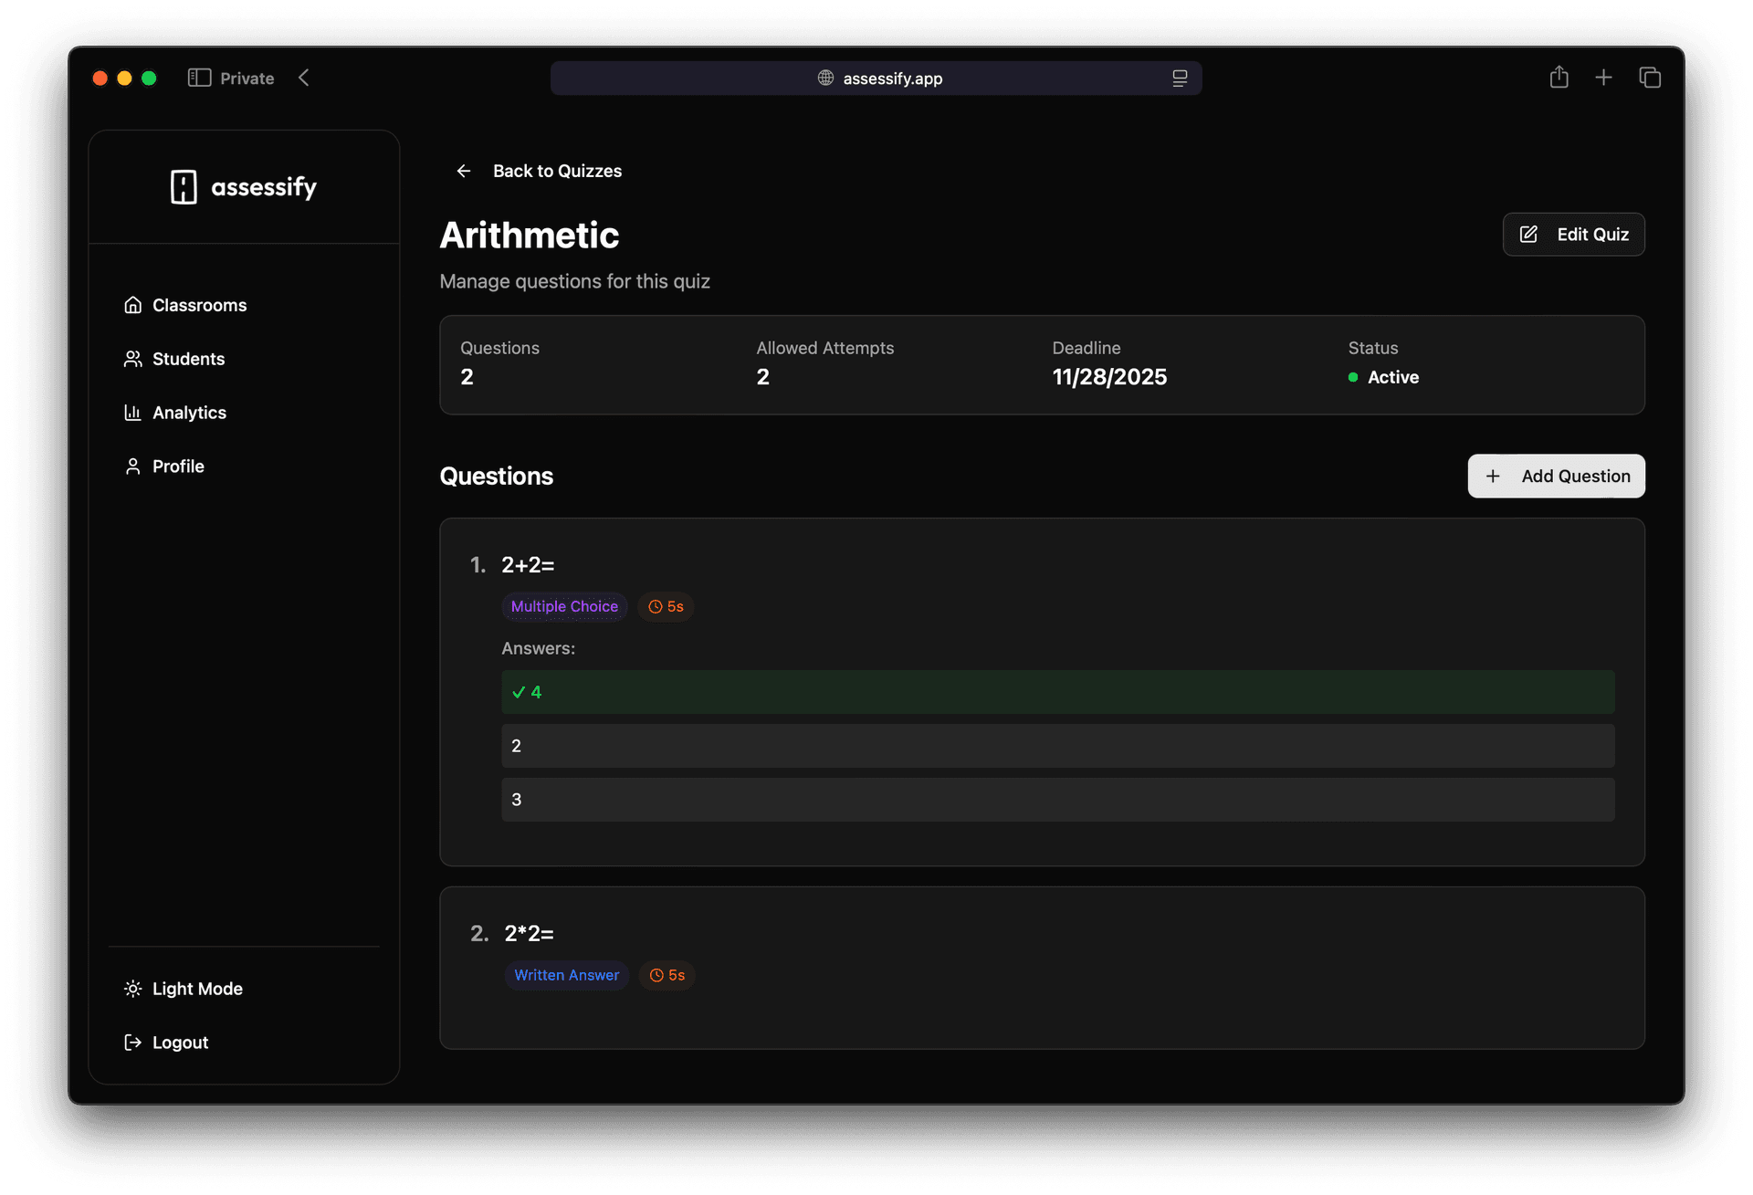Image resolution: width=1753 pixels, height=1195 pixels.
Task: Click the Multiple Choice tag
Action: (x=564, y=606)
